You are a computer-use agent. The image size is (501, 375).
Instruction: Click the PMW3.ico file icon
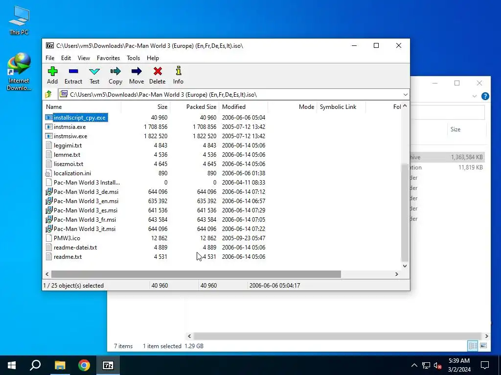(x=48, y=238)
